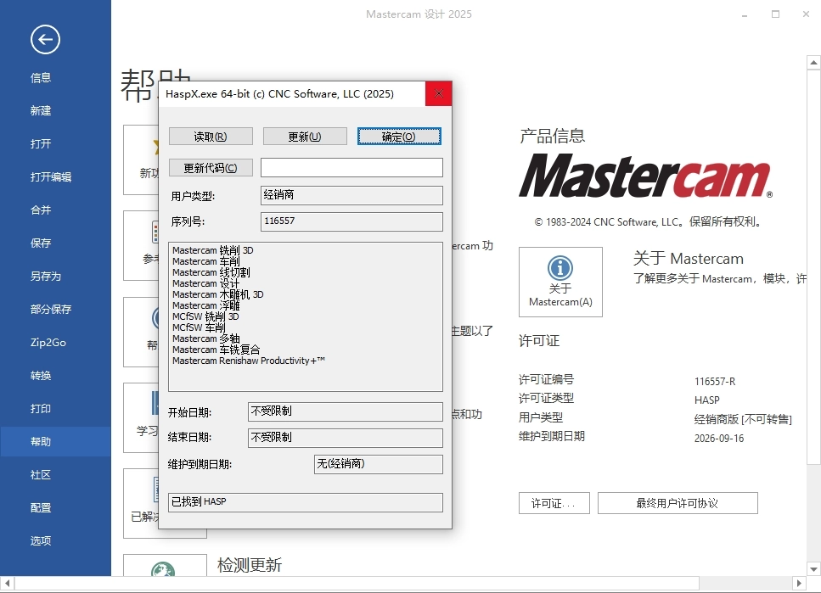Viewport: 821px width, 593px height.
Task: Open Zip2Go from the sidebar
Action: (48, 343)
